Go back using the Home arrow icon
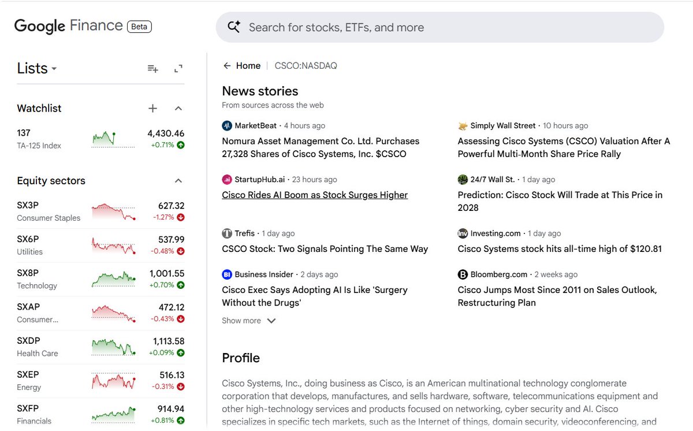Screen dimensions: 693x431 (x=227, y=66)
